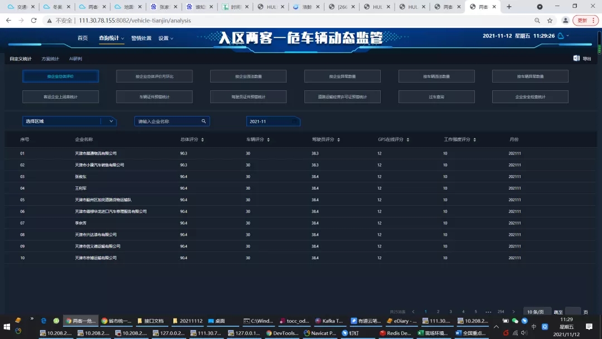Open the Chrome profile avatar
Image resolution: width=602 pixels, height=339 pixels.
coord(565,21)
